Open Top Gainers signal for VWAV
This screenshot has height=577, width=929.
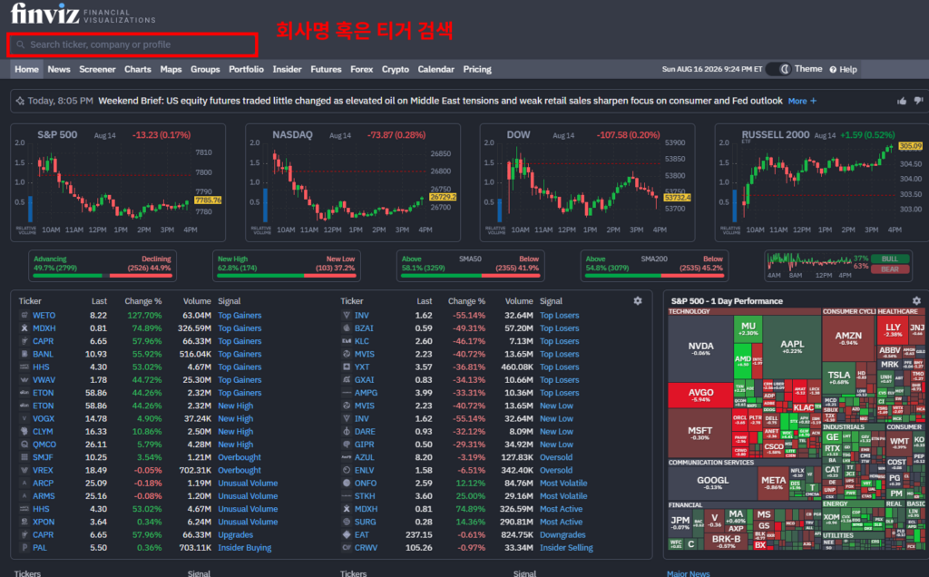pos(240,380)
